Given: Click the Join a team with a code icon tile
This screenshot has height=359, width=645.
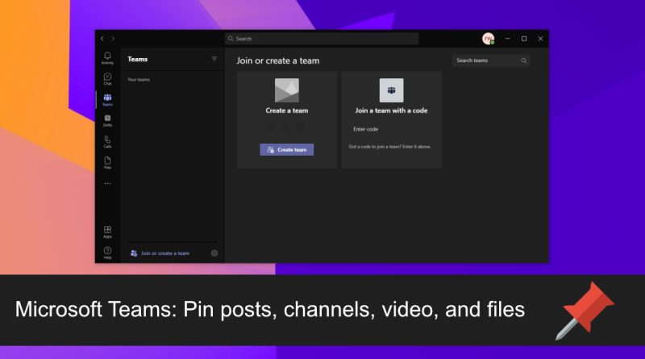Looking at the screenshot, I should (391, 90).
